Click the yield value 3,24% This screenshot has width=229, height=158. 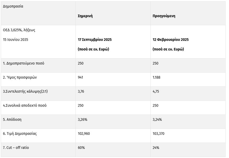(x=157, y=119)
